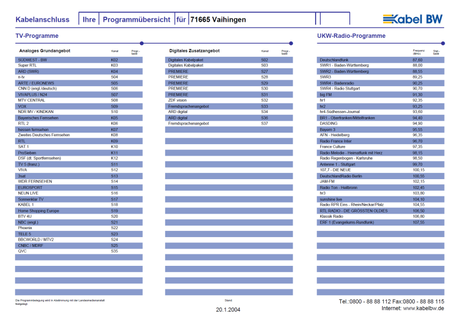Select the Analoges Grundangebot column header
This screenshot has height=325, width=459.
pos(45,51)
